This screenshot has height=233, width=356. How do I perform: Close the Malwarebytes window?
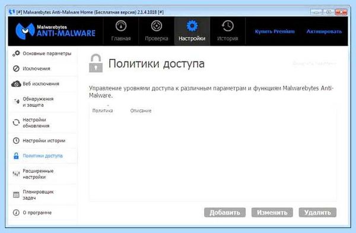click(x=341, y=12)
